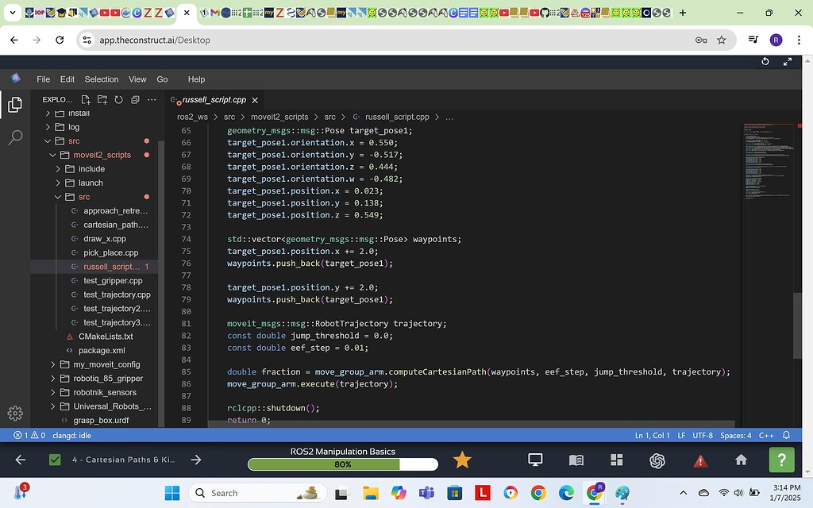Create a new file in Explorer

pyautogui.click(x=86, y=98)
